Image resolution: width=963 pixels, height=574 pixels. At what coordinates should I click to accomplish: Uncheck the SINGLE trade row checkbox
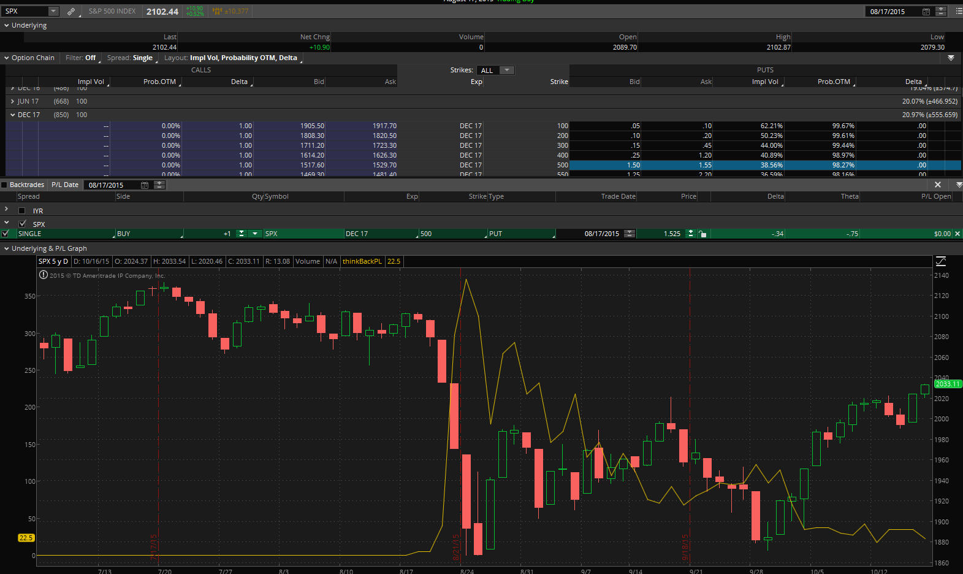(x=6, y=234)
